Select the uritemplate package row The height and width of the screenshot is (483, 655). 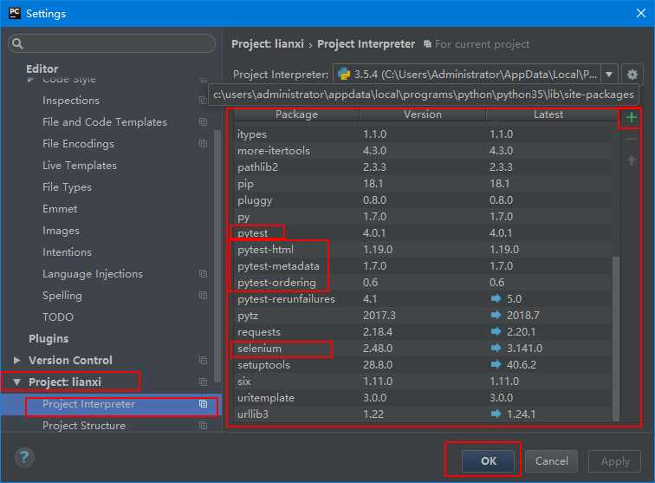coord(423,398)
